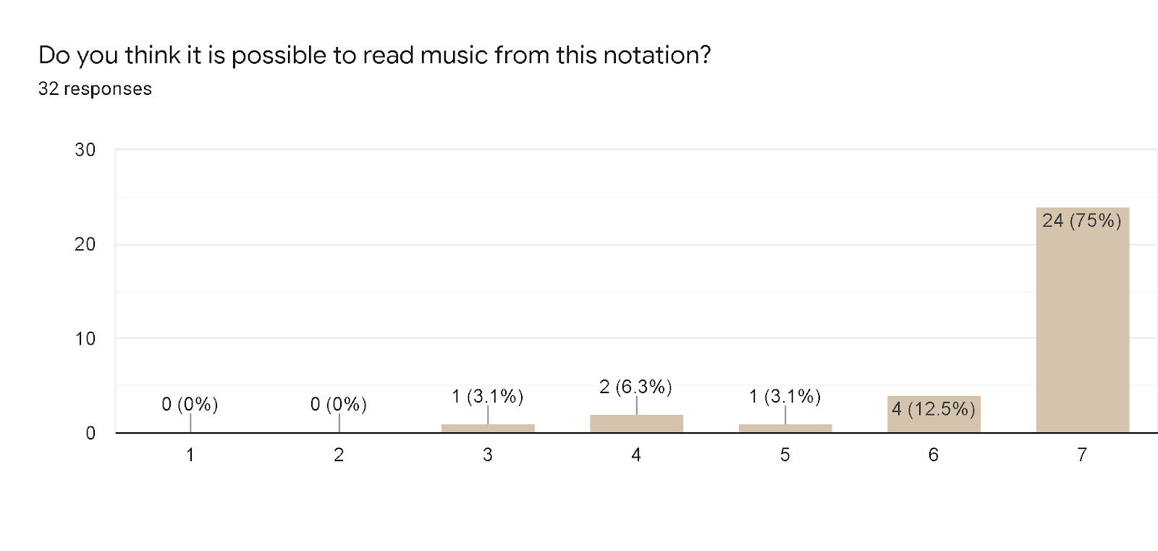
Task: Click the y-axis value "20"
Action: pyautogui.click(x=85, y=244)
